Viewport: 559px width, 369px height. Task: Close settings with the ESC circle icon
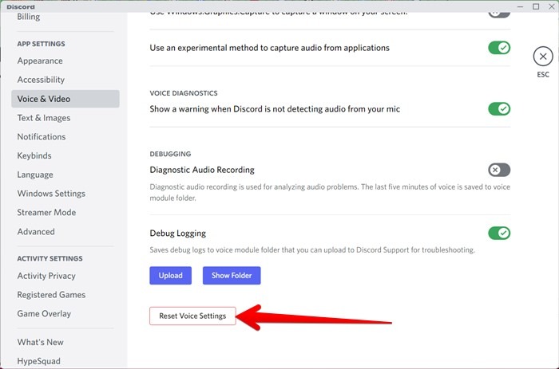(542, 57)
